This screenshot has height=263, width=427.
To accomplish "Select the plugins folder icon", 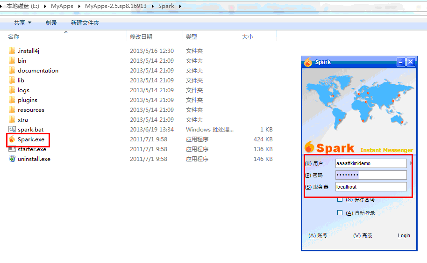I will [x=12, y=100].
